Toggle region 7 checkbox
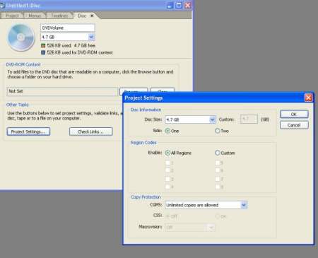 click(x=218, y=179)
